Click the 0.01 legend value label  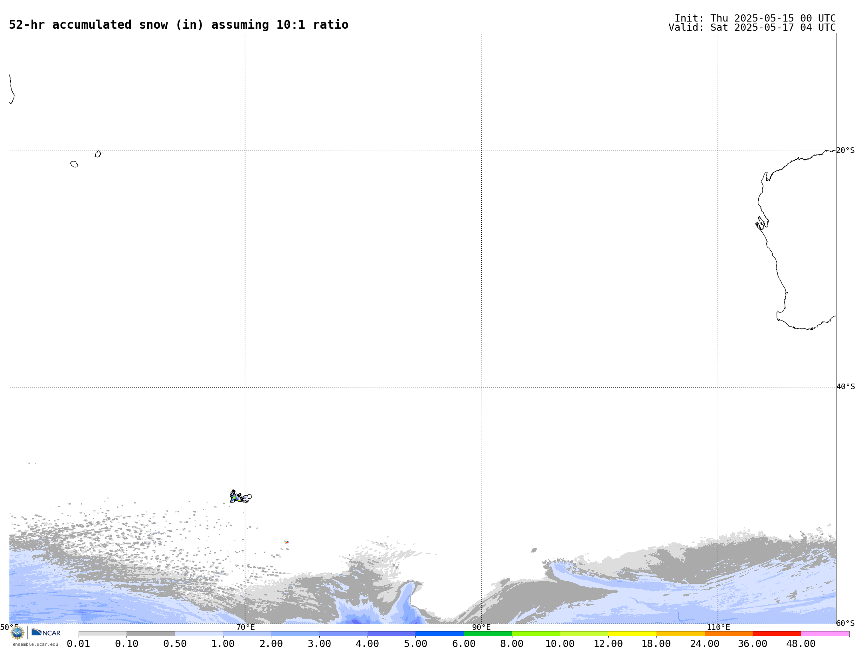pyautogui.click(x=79, y=644)
